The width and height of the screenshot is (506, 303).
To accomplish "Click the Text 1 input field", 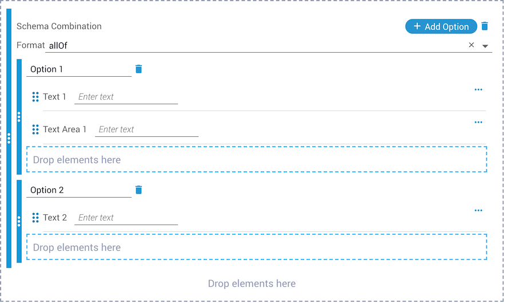I will (x=126, y=97).
